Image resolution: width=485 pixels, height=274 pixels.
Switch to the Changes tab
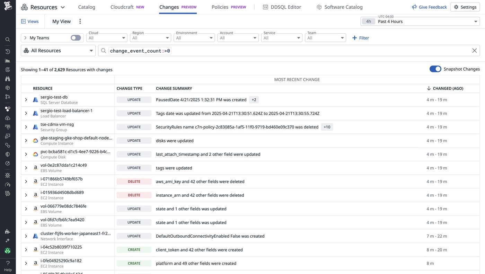[169, 7]
